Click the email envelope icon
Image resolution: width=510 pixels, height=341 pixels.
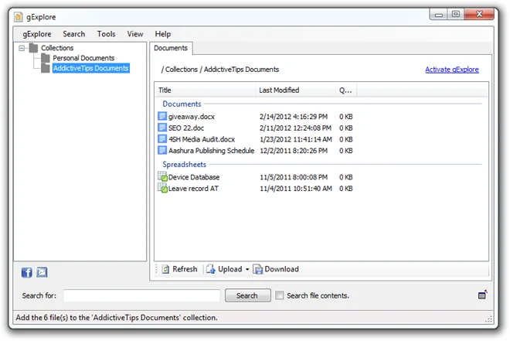coord(42,272)
